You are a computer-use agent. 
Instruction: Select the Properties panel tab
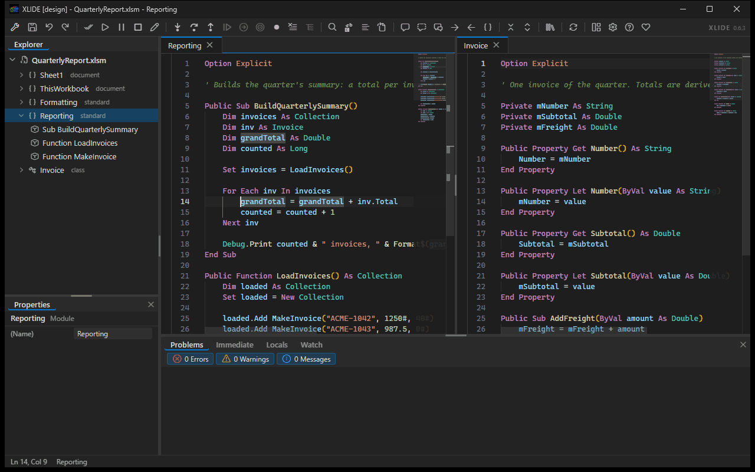click(x=32, y=305)
